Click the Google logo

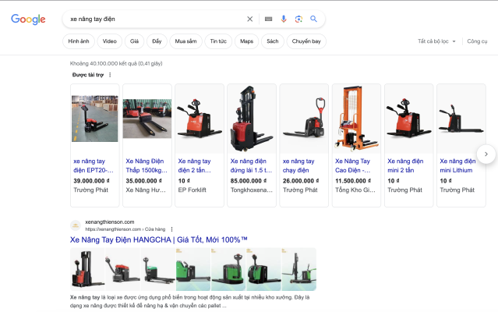(x=28, y=19)
